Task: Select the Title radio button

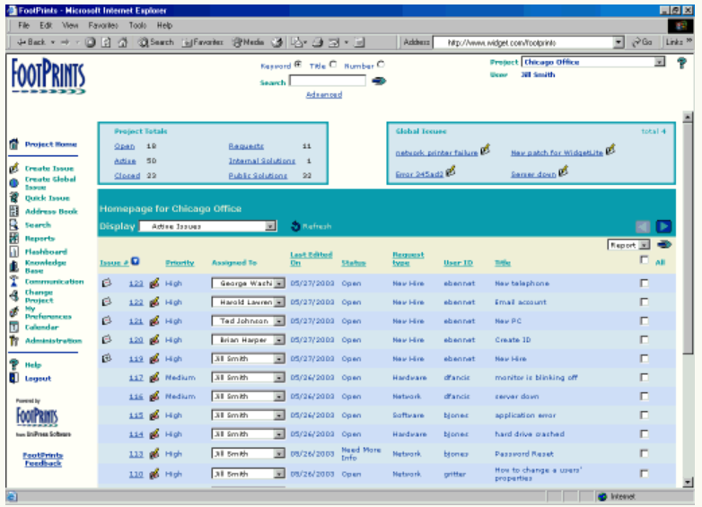Action: click(x=333, y=65)
